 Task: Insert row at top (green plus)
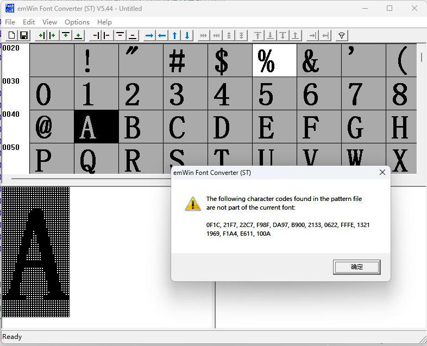(66, 35)
